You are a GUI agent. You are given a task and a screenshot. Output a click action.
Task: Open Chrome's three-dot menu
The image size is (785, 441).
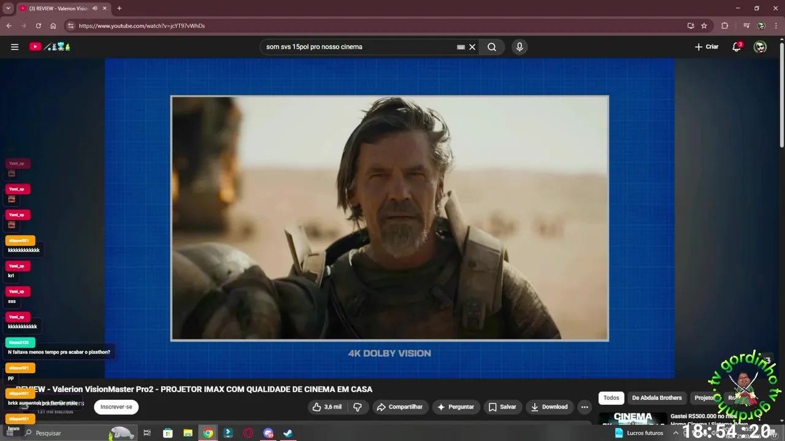click(776, 26)
